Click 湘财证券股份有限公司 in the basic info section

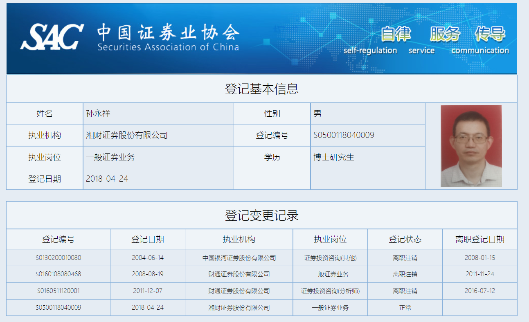pos(127,135)
